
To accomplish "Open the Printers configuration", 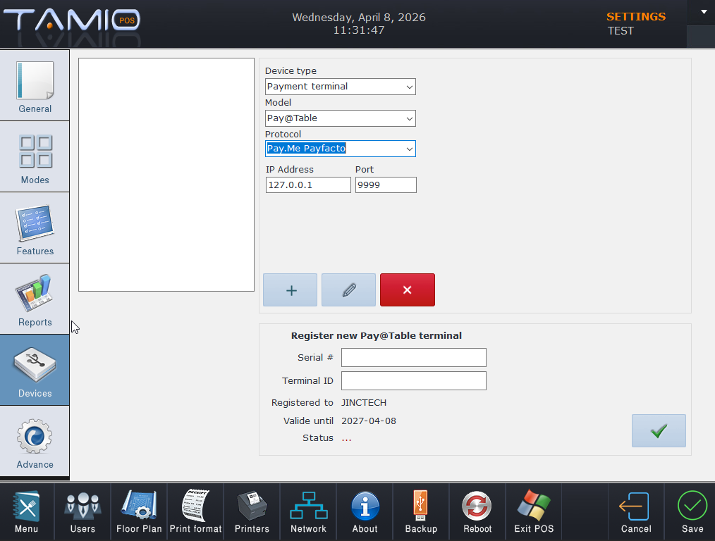I will coord(252,511).
